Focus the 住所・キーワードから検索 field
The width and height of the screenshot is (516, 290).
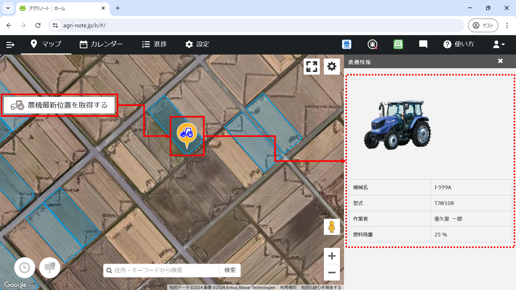tap(162, 270)
